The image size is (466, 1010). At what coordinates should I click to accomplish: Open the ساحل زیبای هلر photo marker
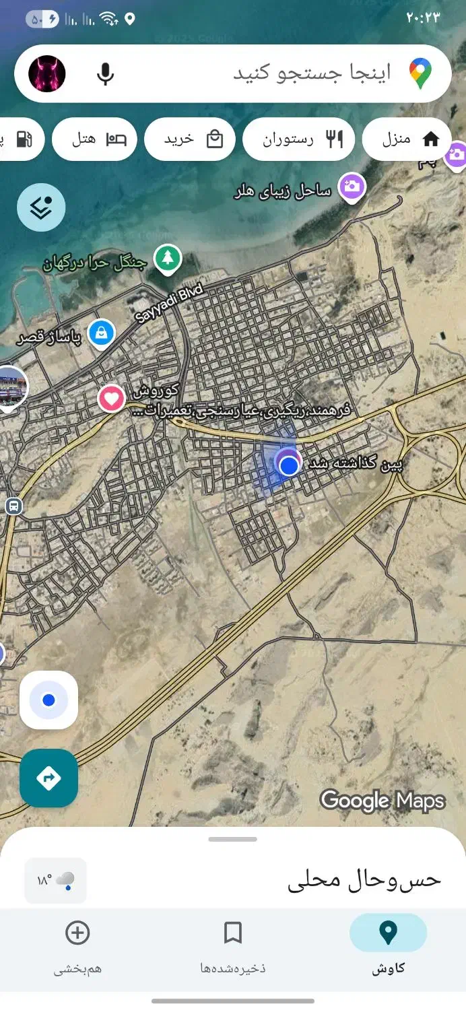(x=352, y=187)
